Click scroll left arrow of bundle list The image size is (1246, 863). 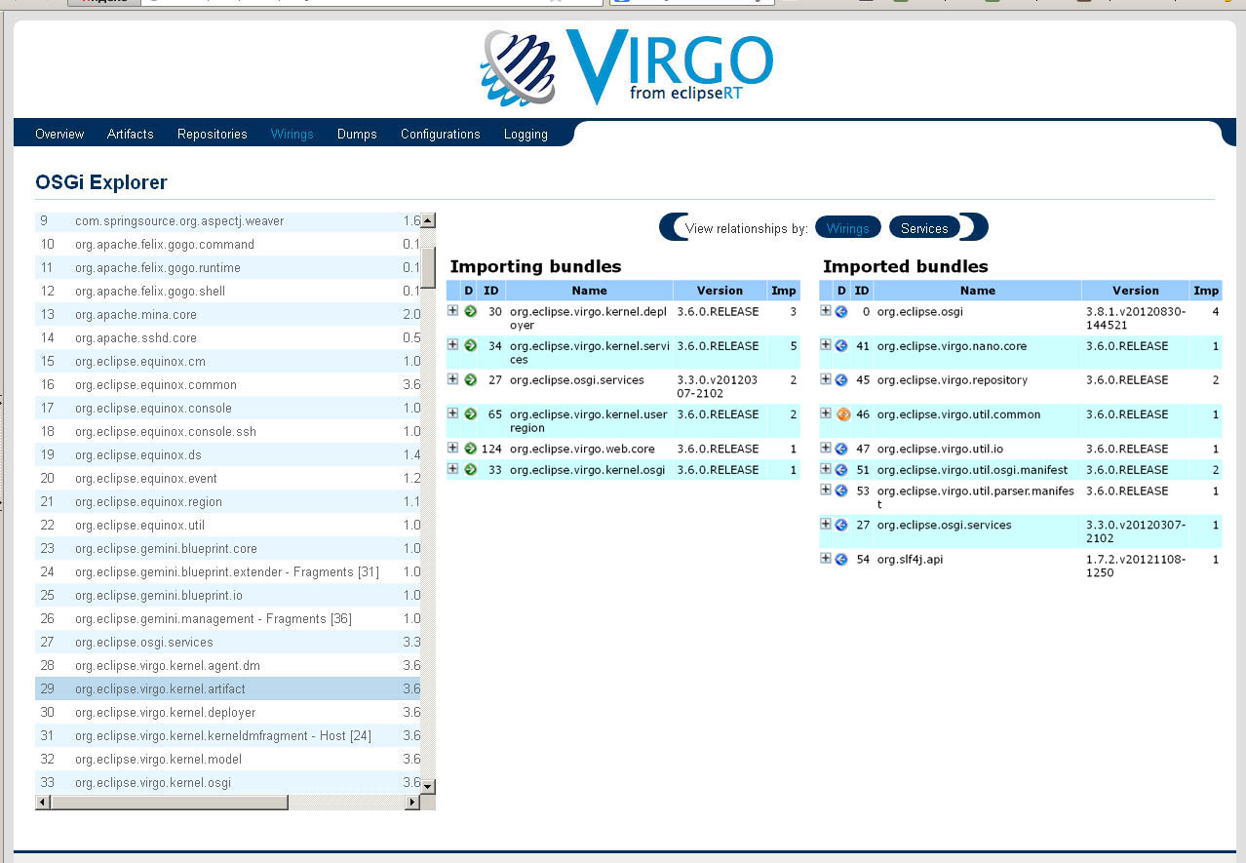(43, 802)
